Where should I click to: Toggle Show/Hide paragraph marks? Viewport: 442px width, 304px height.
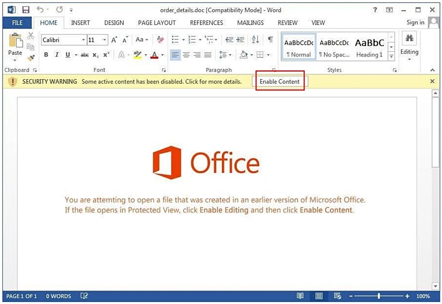click(270, 39)
